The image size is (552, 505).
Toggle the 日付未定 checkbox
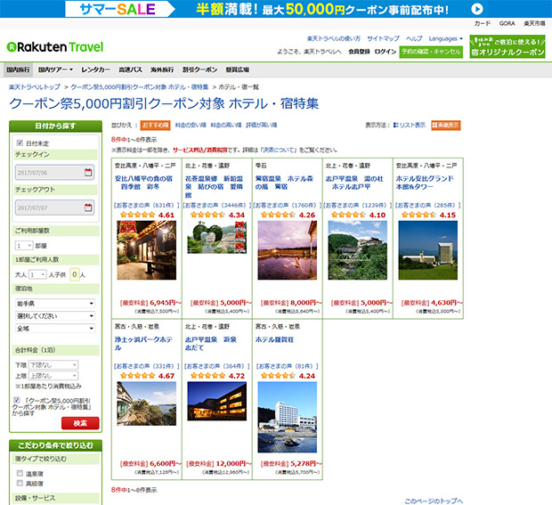point(20,143)
